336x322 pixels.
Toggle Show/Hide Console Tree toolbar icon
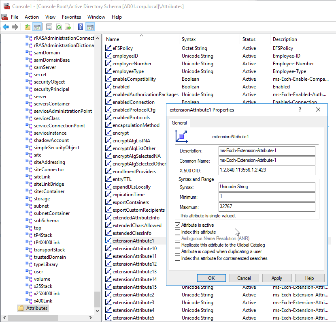click(x=37, y=27)
